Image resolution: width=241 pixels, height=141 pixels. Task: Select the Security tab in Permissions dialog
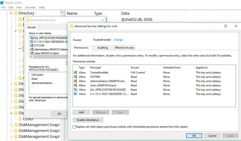[x=31, y=27]
